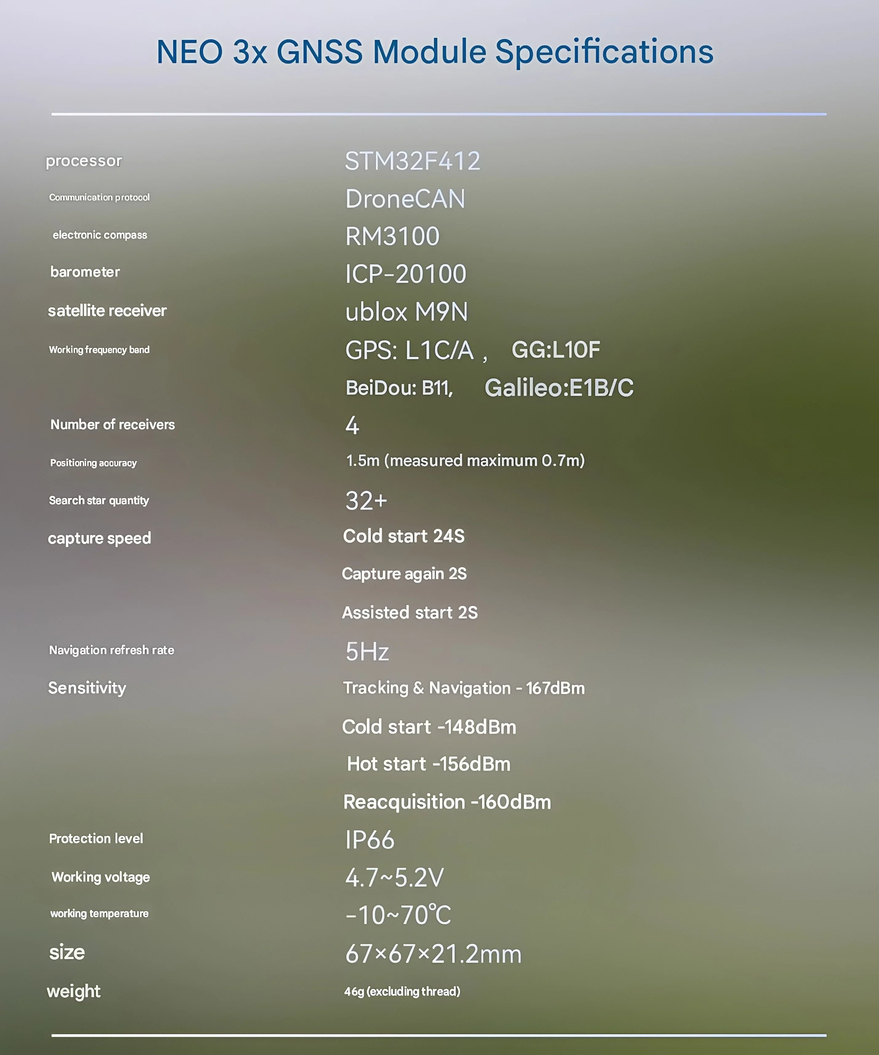Click the "Cold start 24S" text
879x1055 pixels.
(x=404, y=536)
